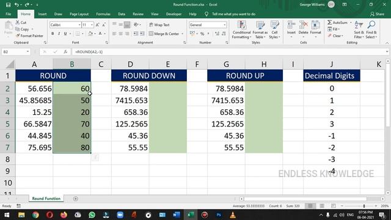Adjust the zoom slider handle
391x220 pixels.
click(x=364, y=206)
